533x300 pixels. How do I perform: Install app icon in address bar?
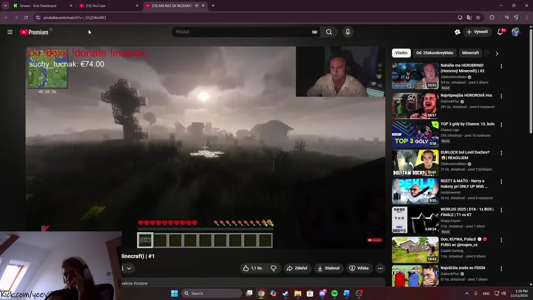click(x=460, y=17)
